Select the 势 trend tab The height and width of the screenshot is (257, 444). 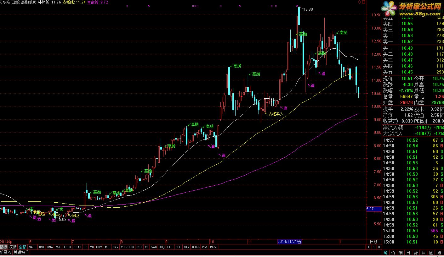[x=416, y=253]
